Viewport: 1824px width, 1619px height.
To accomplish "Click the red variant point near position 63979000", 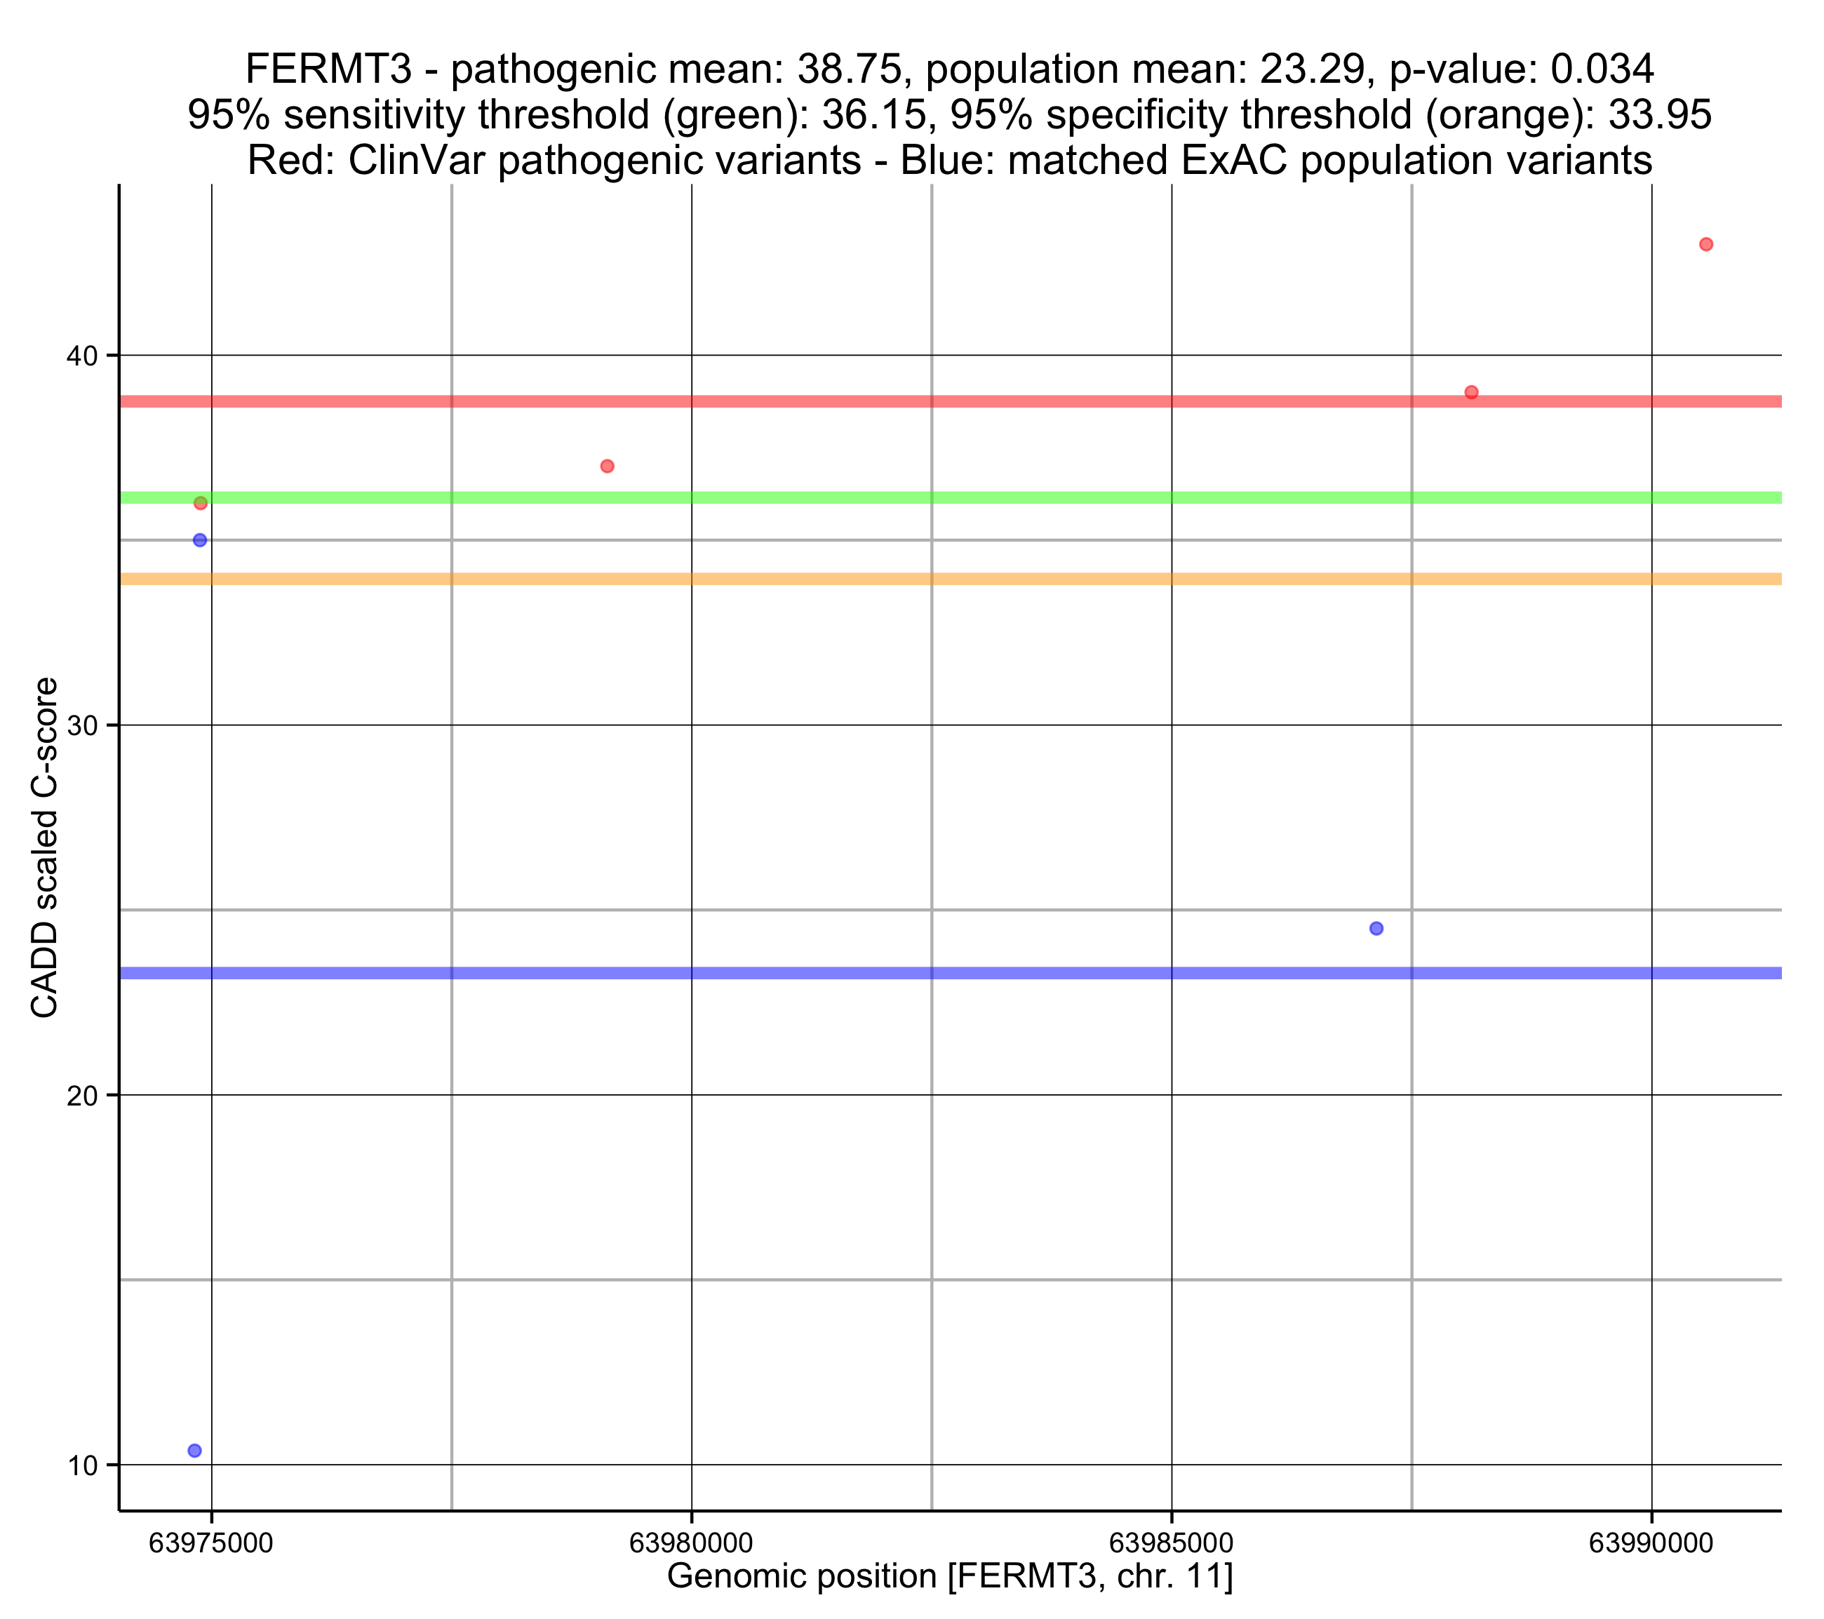I will click(607, 466).
